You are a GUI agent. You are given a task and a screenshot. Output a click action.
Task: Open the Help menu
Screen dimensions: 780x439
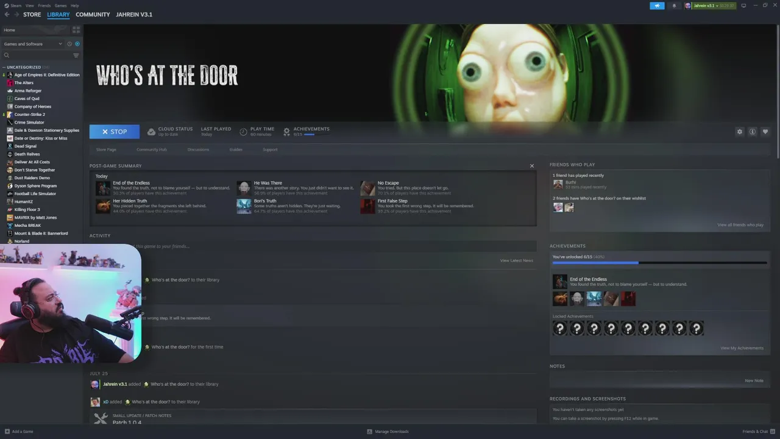74,5
